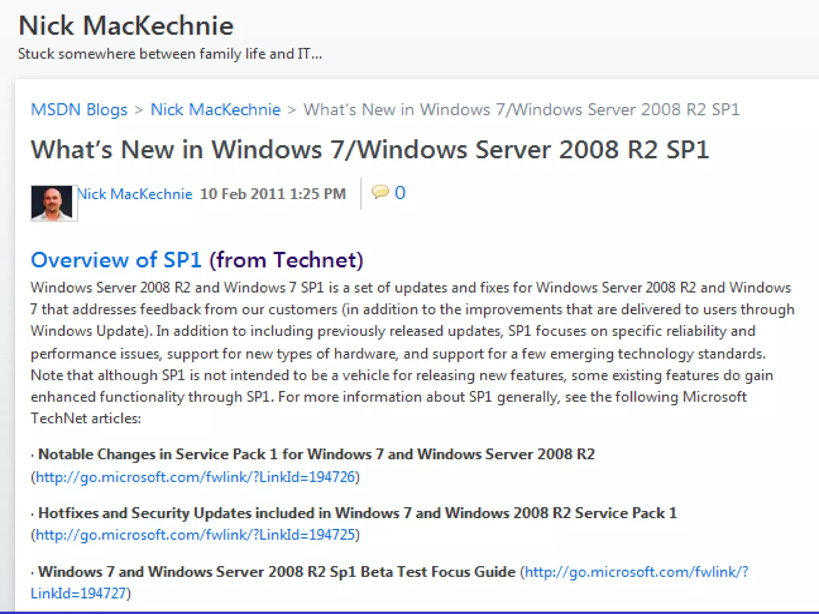The width and height of the screenshot is (819, 614).
Task: Open the 0 comments count link
Action: pos(400,193)
